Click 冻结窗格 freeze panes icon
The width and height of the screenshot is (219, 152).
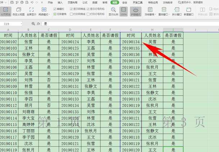[x=150, y=10]
